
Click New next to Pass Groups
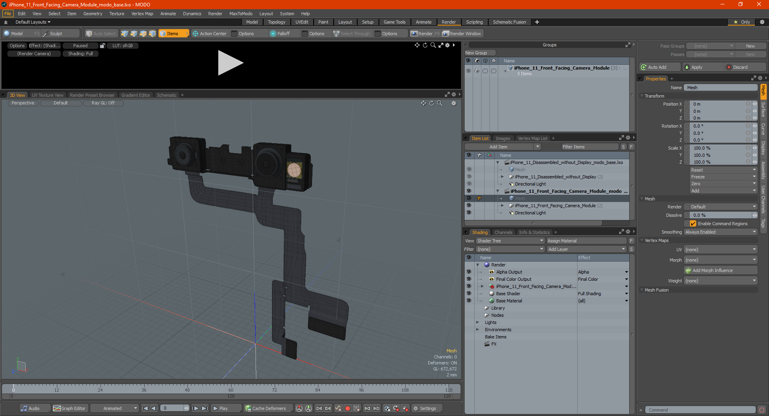pos(751,46)
